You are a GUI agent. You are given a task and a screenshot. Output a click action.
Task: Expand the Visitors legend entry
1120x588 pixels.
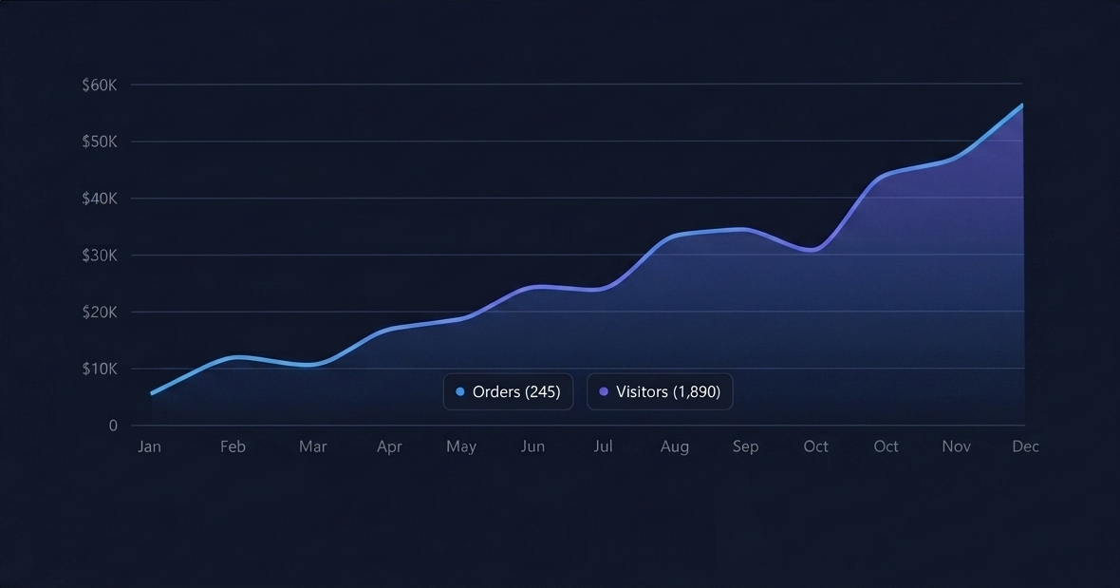point(660,391)
